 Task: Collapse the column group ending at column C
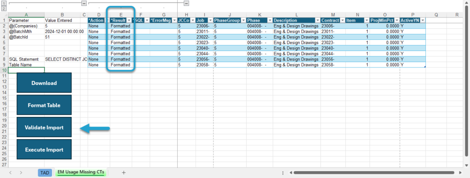tap(84, 3)
